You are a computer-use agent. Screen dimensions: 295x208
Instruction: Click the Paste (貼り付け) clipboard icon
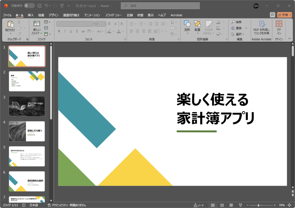point(10,24)
